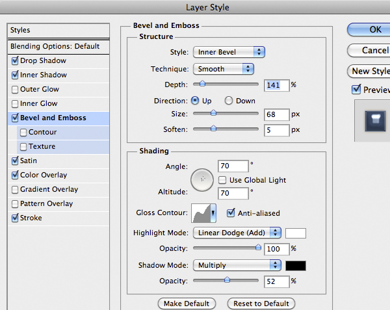
Task: Open Blending Options: Default section
Action: pos(55,47)
